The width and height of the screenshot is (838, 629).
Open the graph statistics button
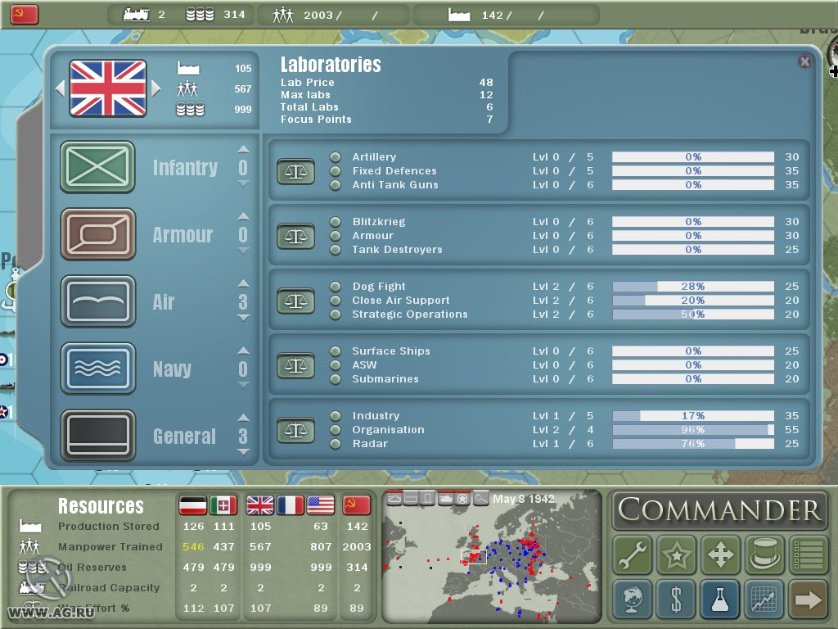(764, 599)
